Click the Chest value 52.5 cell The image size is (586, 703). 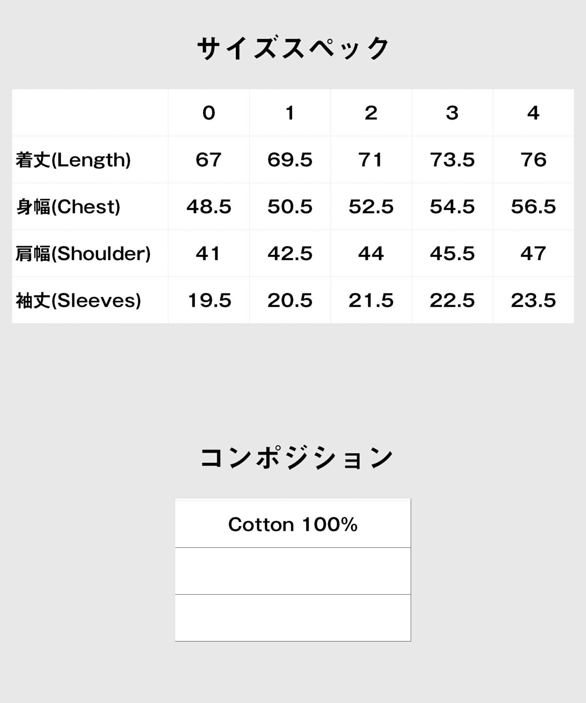click(x=371, y=207)
